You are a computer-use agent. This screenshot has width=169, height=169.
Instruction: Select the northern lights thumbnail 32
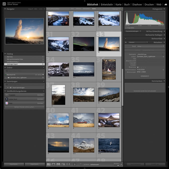pos(84,44)
